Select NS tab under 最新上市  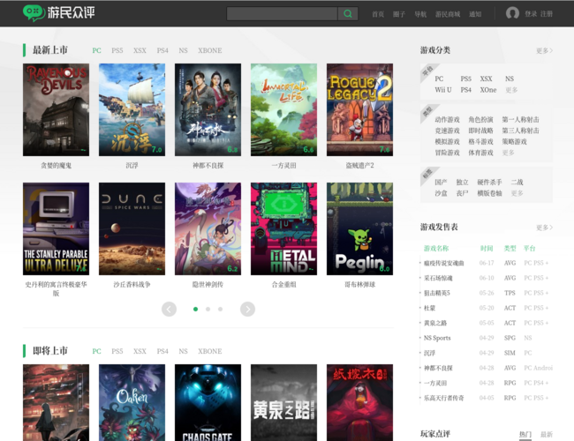183,50
